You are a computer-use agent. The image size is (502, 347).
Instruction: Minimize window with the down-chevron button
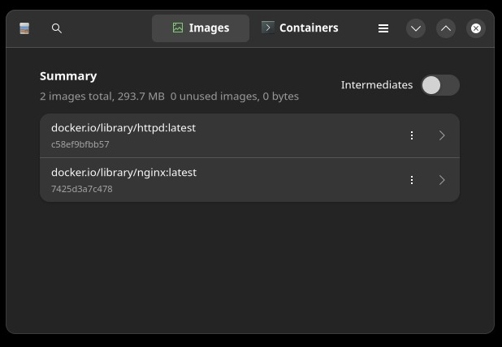(416, 28)
